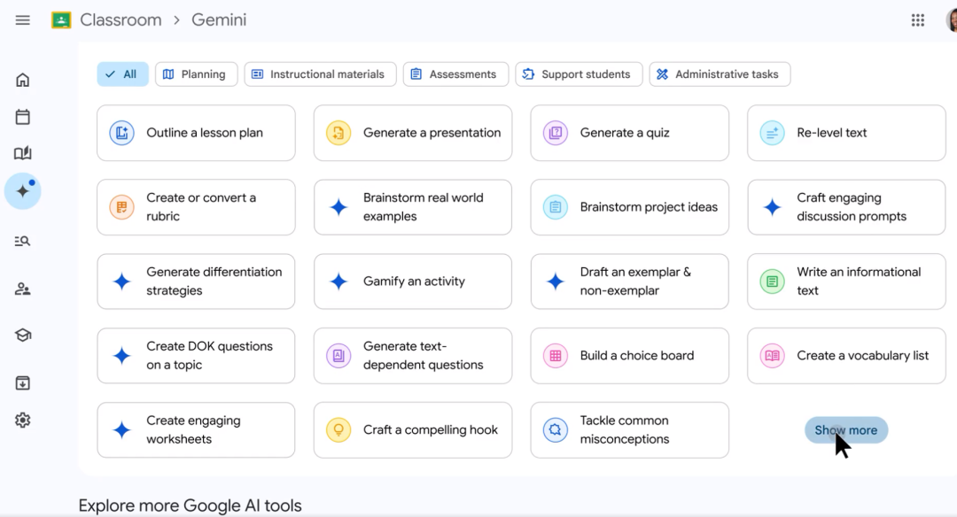Open Outline a lesson plan card
957x517 pixels.
tap(196, 133)
